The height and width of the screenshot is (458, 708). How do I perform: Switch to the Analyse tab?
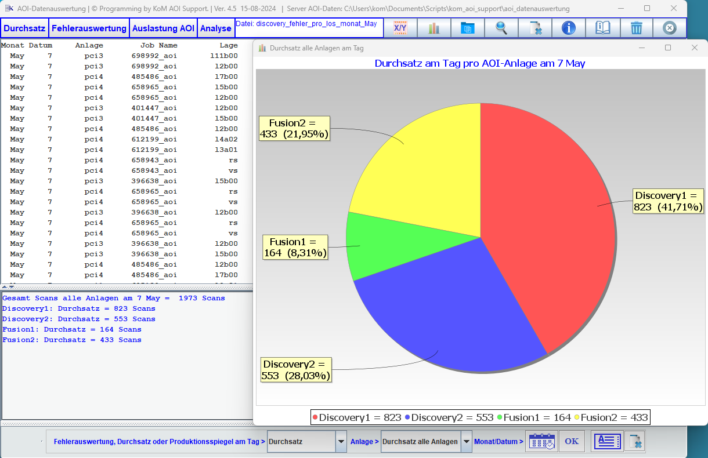pos(215,28)
